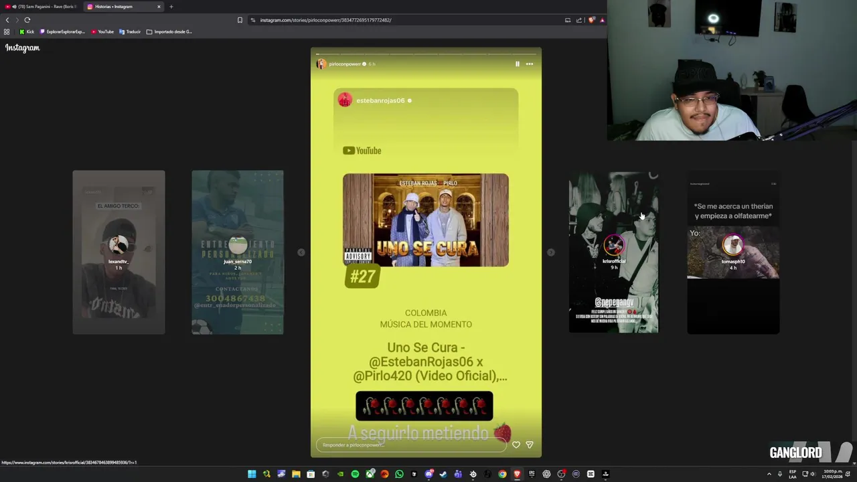
Task: Open Discord from taskbar
Action: coord(428,474)
